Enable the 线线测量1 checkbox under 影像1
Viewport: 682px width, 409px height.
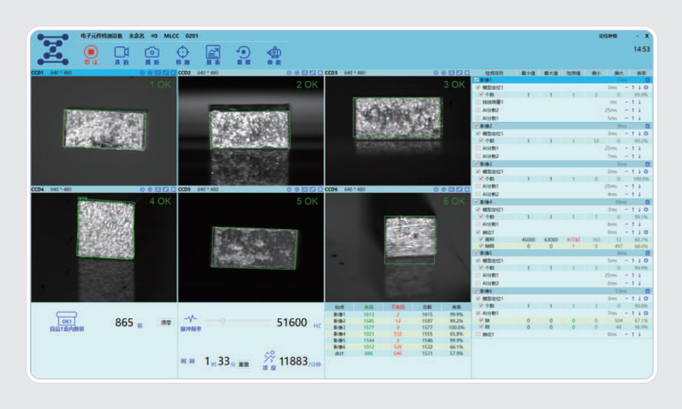478,102
